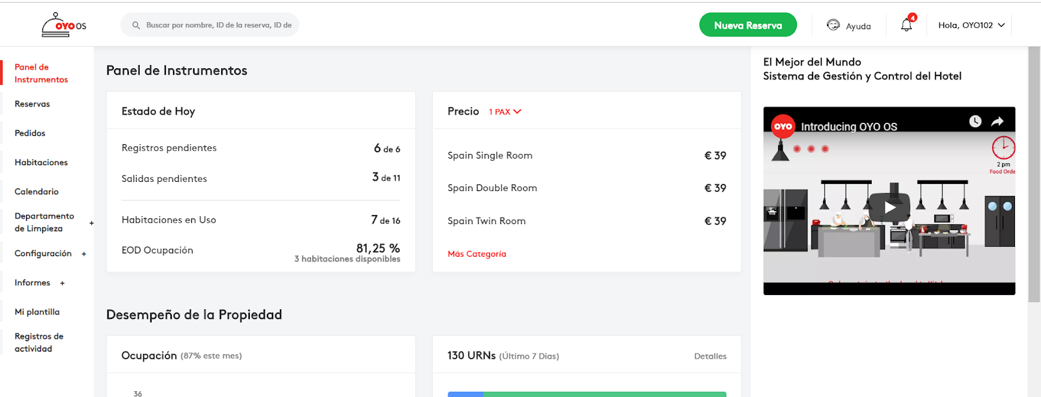Open Habitaciones in the sidebar

(41, 162)
